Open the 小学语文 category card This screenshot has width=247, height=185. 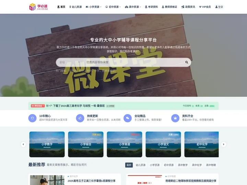tap(163, 144)
